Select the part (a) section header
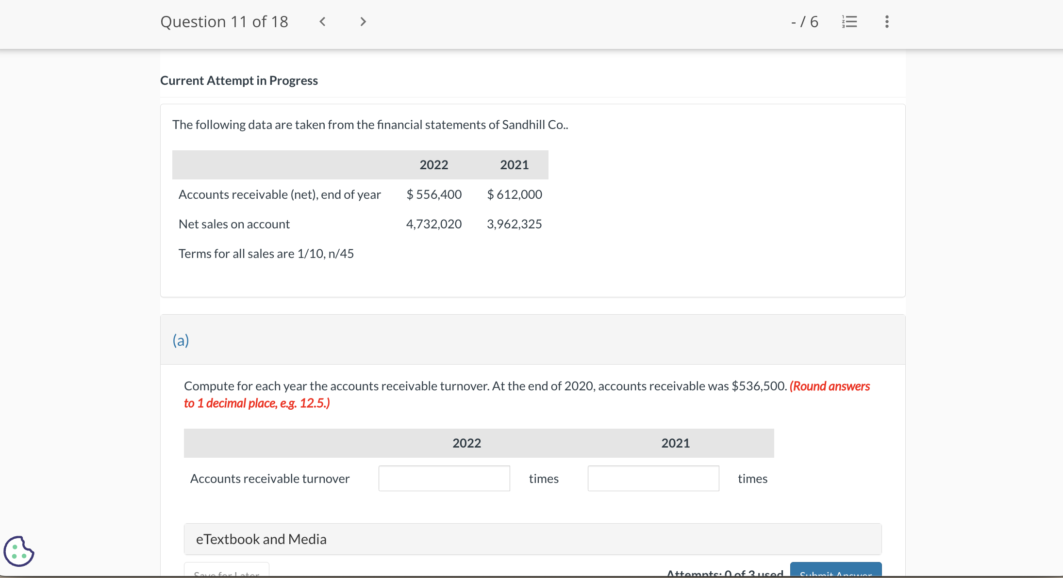The width and height of the screenshot is (1063, 578). 181,340
